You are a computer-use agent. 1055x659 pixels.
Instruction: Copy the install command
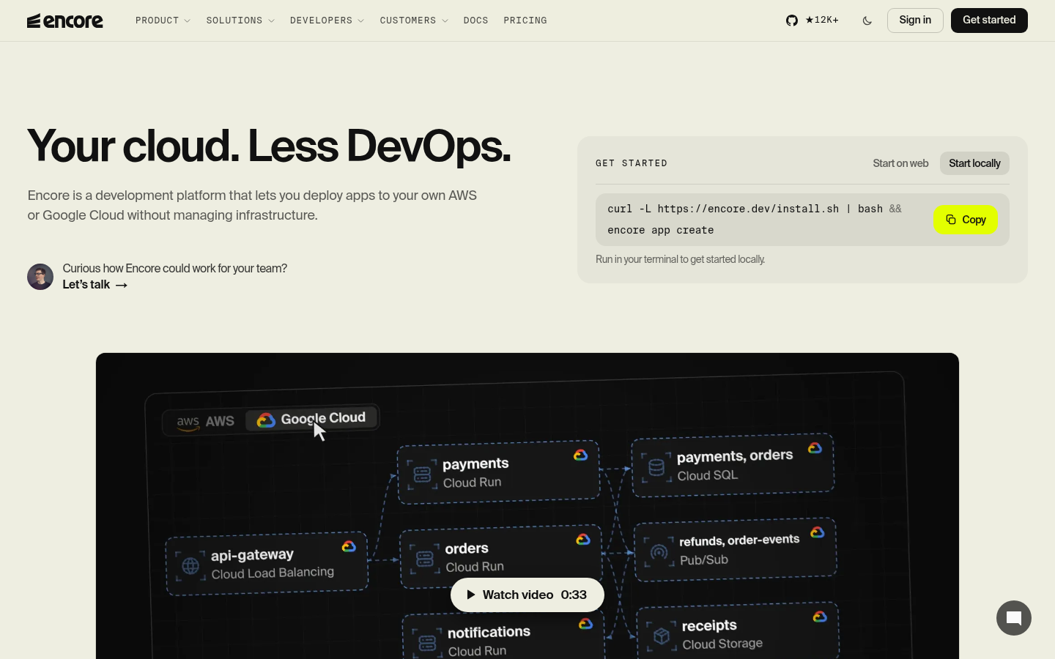[966, 220]
